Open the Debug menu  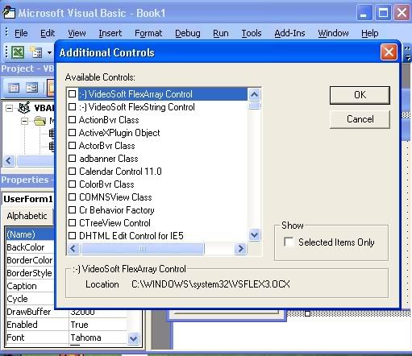[188, 33]
